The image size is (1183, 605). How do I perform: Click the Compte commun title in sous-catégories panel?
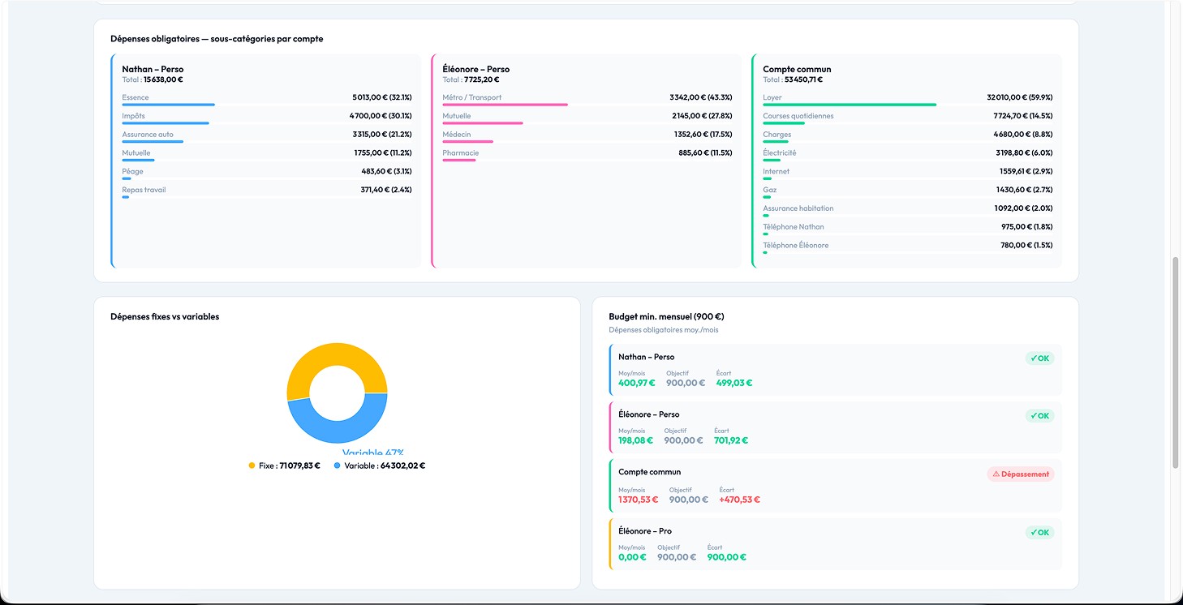click(797, 69)
